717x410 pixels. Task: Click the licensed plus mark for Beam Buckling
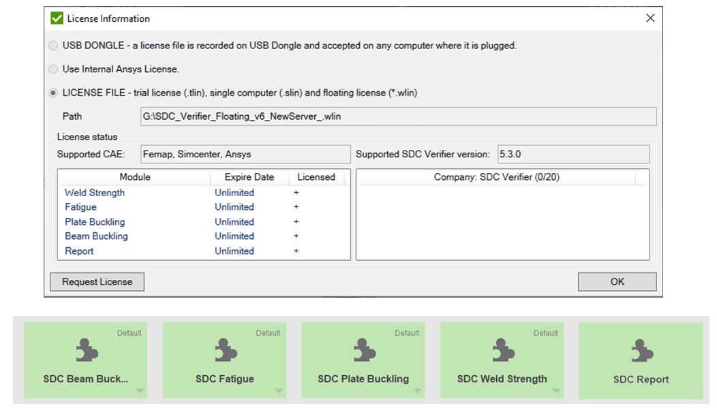(296, 236)
